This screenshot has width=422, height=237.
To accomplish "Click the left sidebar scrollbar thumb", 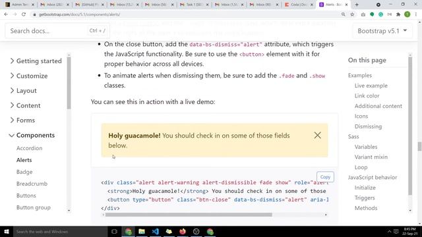I will pyautogui.click(x=69, y=83).
